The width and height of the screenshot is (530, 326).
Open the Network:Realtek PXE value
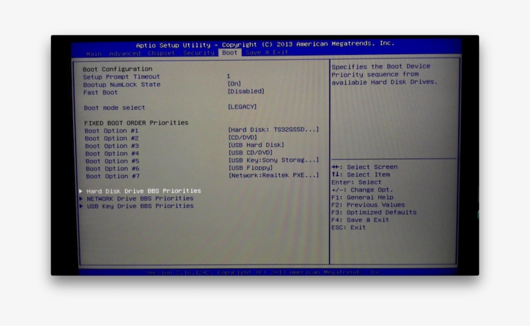[274, 175]
